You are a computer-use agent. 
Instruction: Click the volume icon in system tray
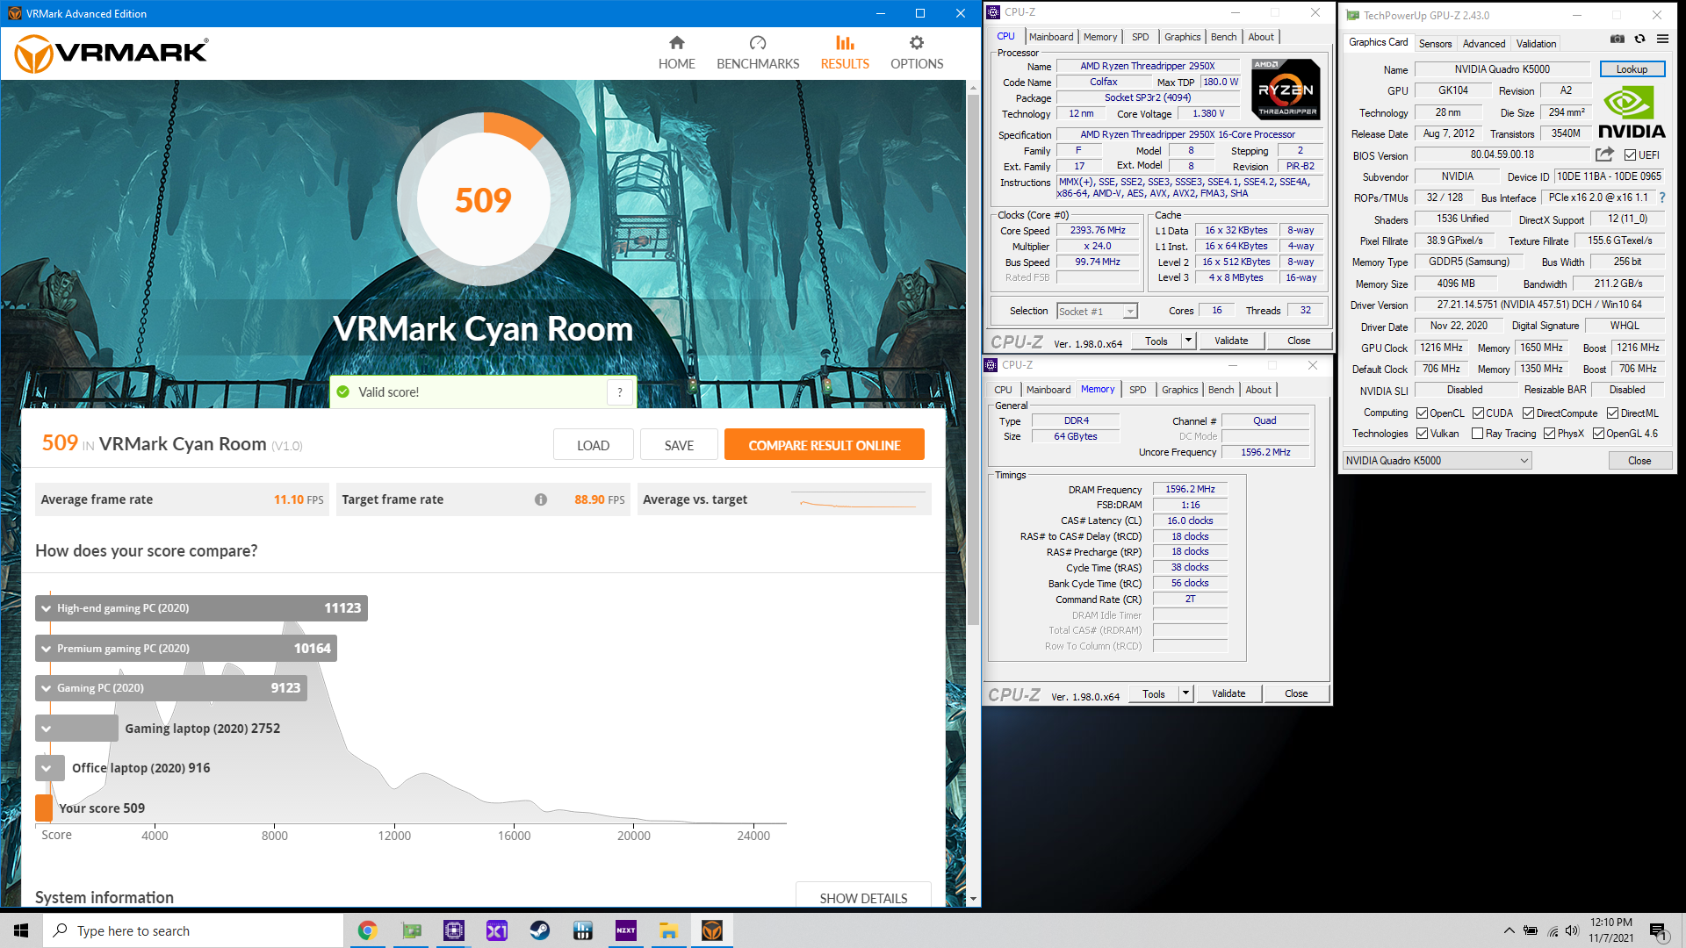[x=1572, y=930]
